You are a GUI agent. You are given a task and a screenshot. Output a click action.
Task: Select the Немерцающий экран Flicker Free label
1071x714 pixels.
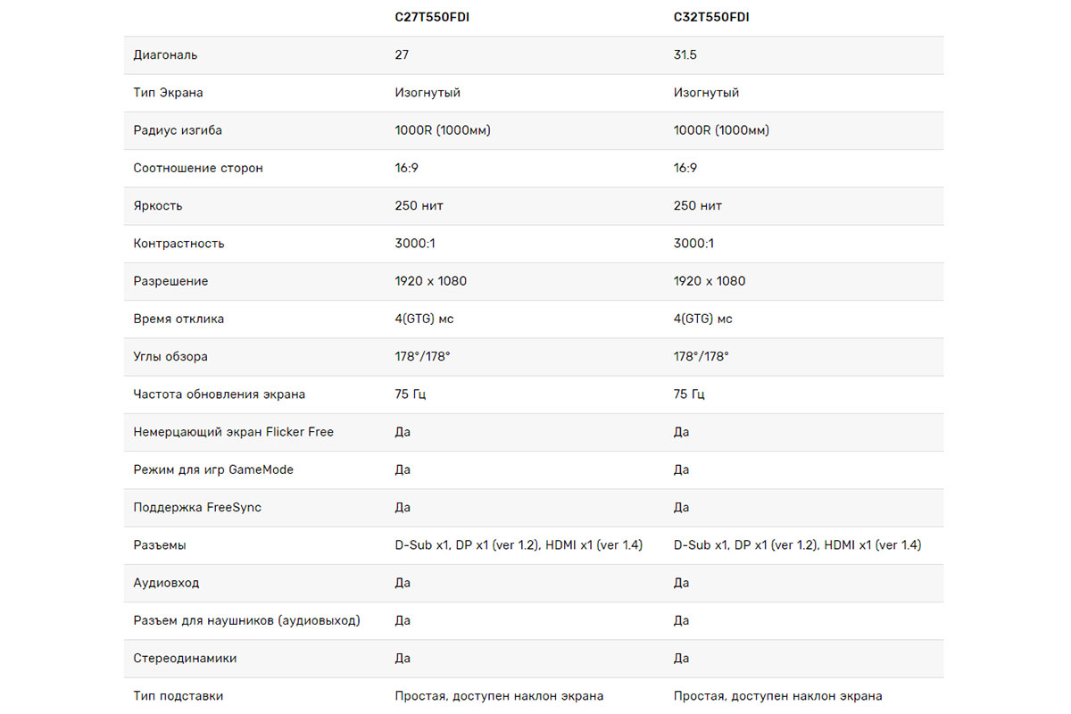(x=233, y=432)
